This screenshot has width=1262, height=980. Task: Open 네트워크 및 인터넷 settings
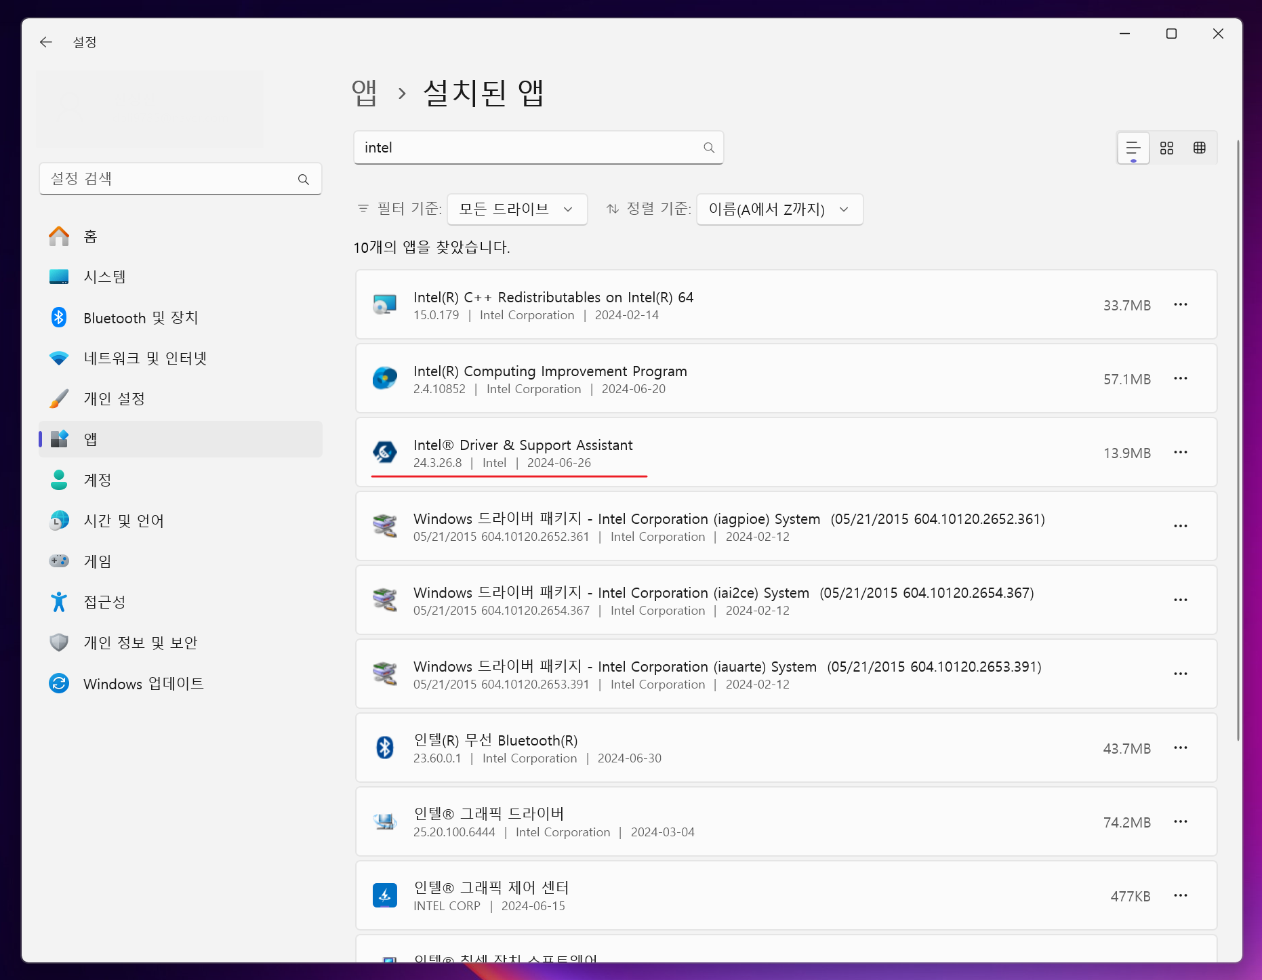tap(180, 359)
